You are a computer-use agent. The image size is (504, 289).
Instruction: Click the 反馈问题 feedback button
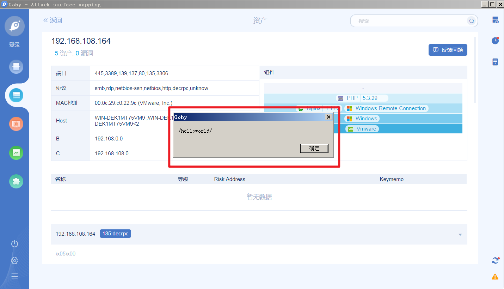448,50
